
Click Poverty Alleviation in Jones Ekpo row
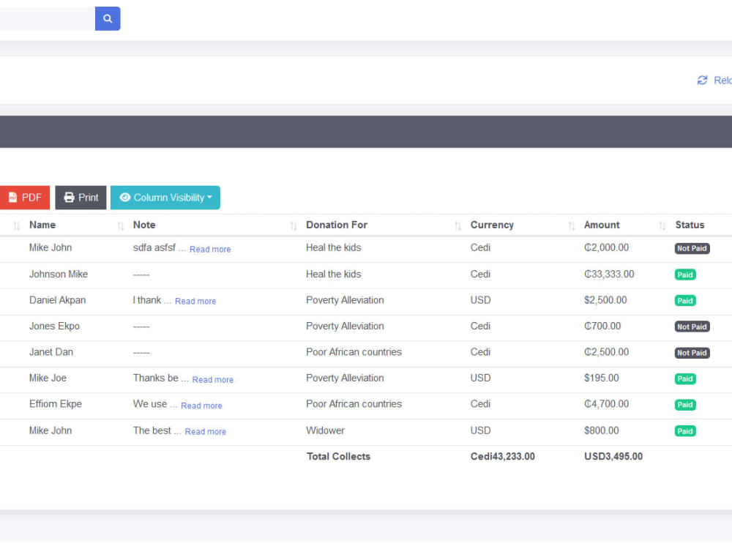[x=345, y=326]
